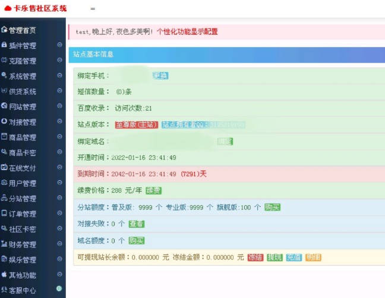
Task: Click the wallet icon beside 在线支付
Action: [x=4, y=167]
